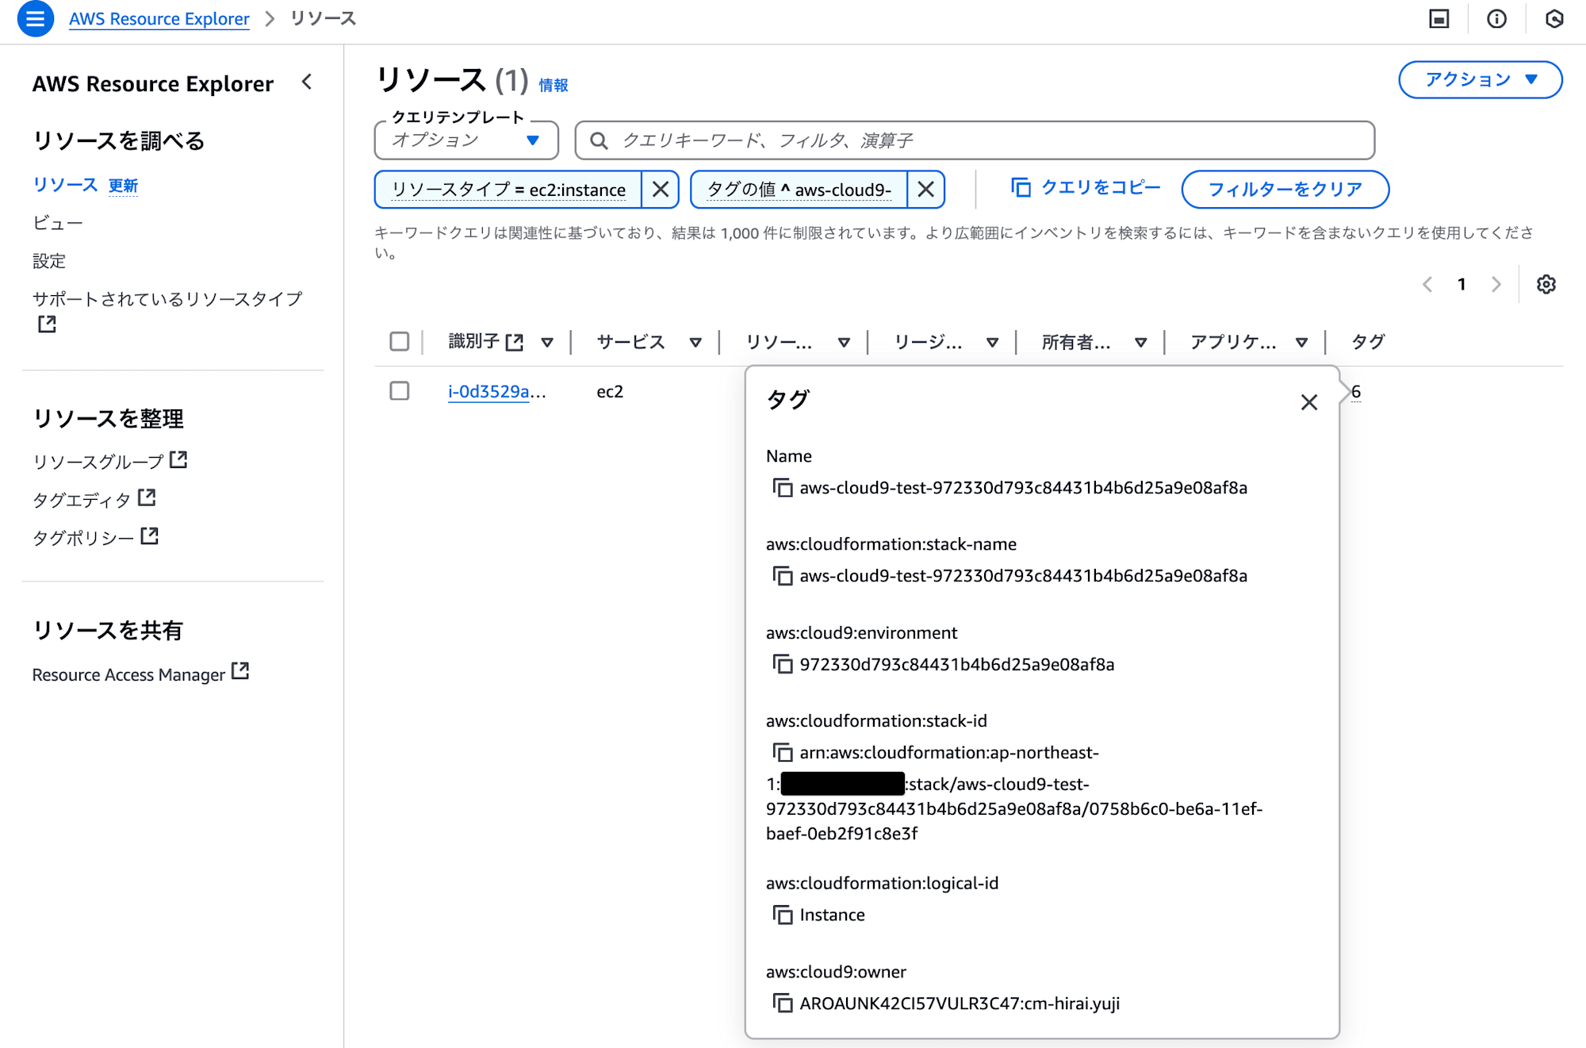
Task: Click the クエリをコピー button
Action: coord(1085,188)
